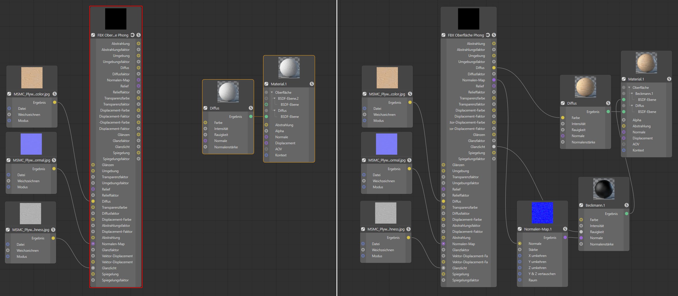The width and height of the screenshot is (678, 296).
Task: Click the blue noise swatch of Normalen-Map.1
Action: 542,213
